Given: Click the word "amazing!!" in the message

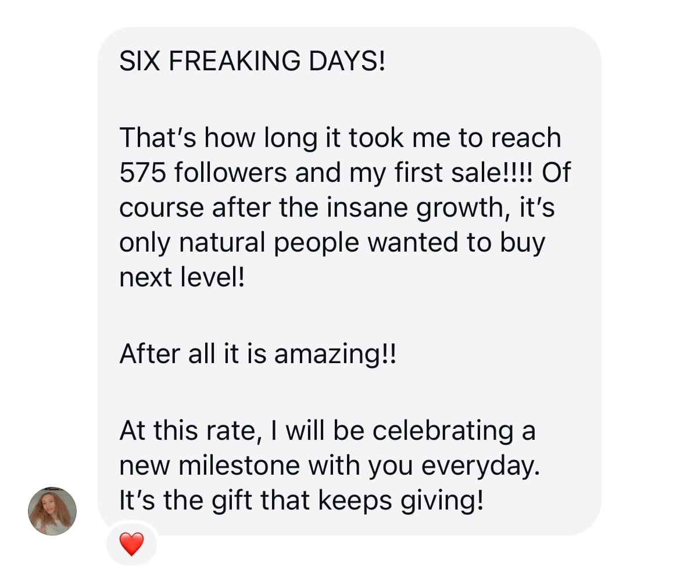Looking at the screenshot, I should click(335, 353).
